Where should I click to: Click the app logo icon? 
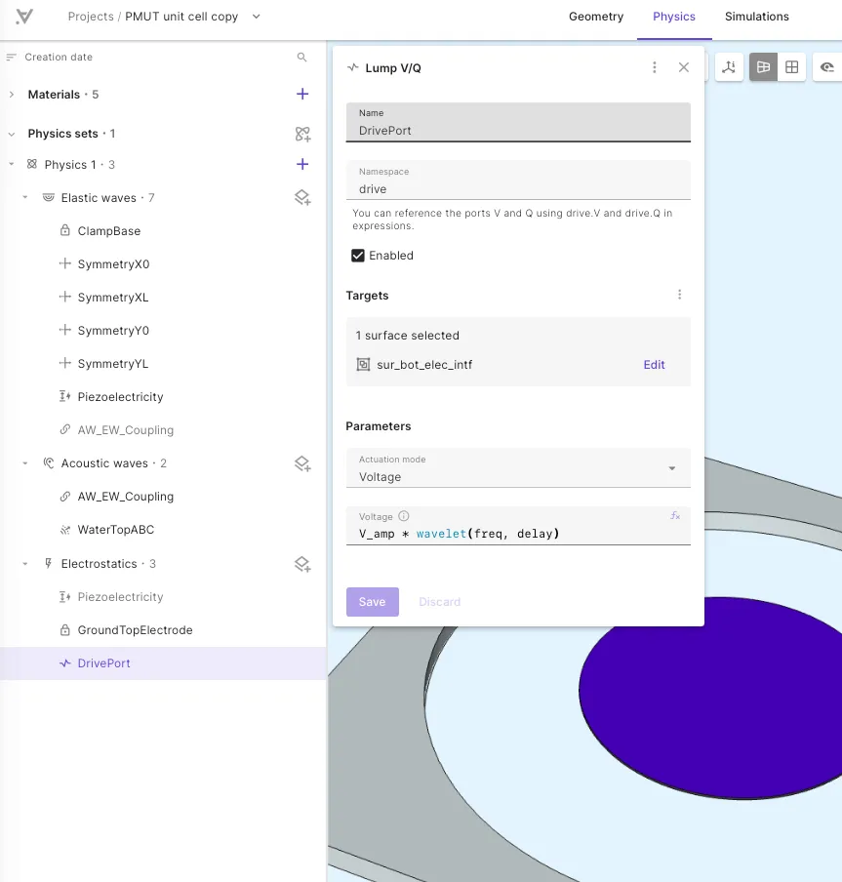coord(24,17)
